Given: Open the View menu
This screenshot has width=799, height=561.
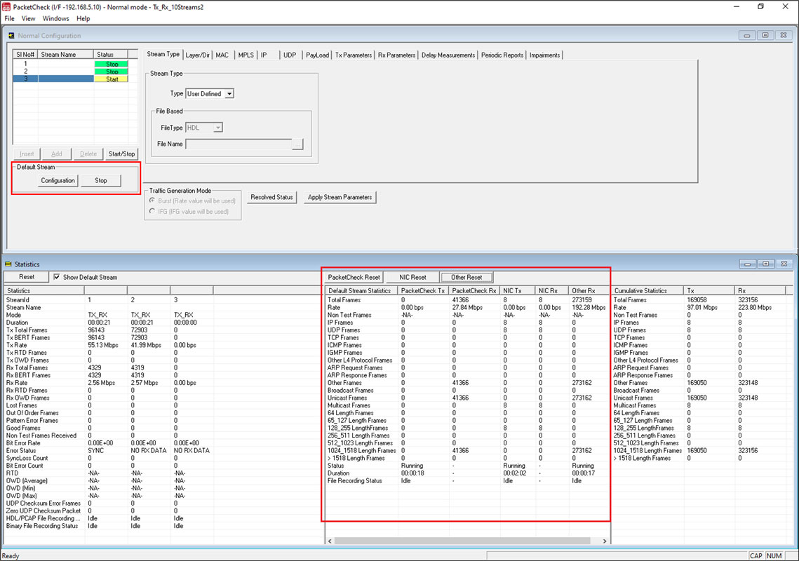Looking at the screenshot, I should (28, 19).
